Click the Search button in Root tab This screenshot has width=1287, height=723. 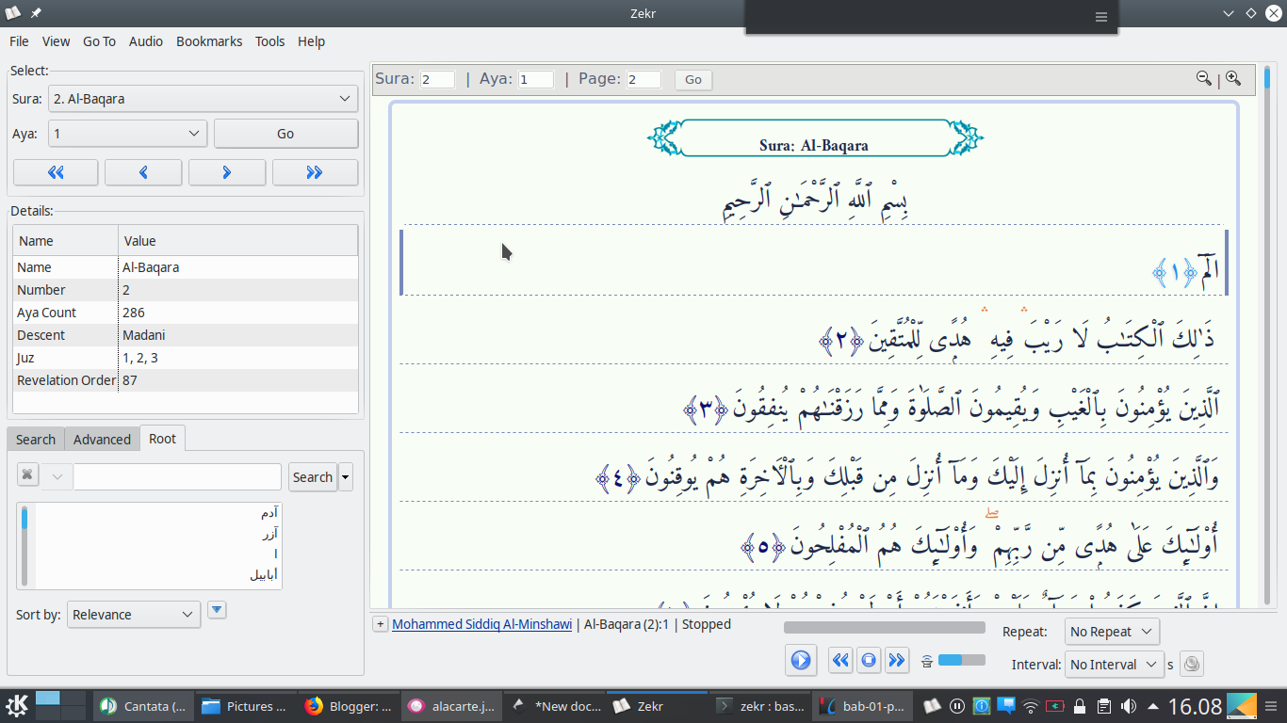312,477
